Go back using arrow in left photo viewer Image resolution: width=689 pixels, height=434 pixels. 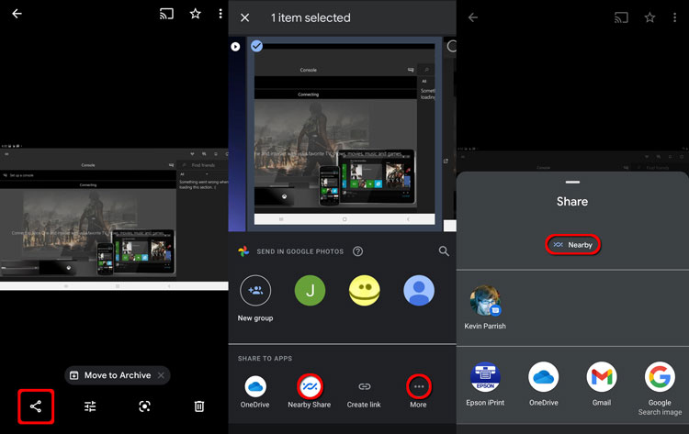pos(17,14)
